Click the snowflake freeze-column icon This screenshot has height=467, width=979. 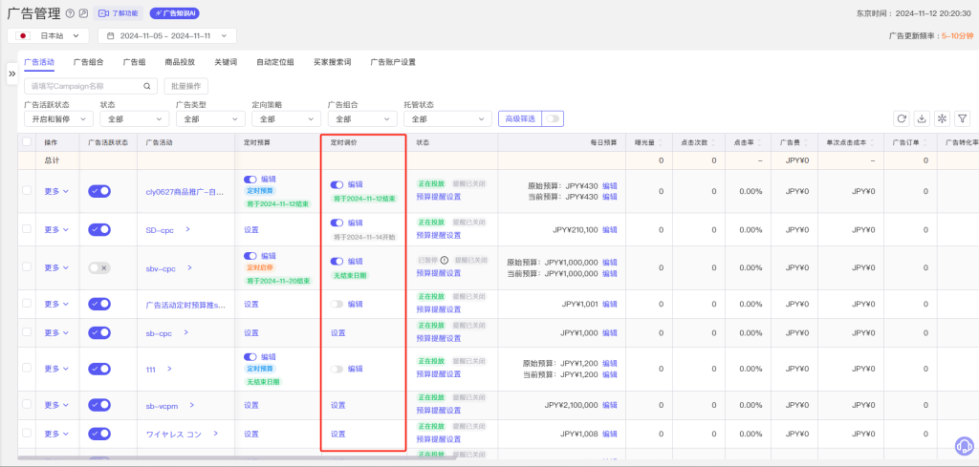942,118
